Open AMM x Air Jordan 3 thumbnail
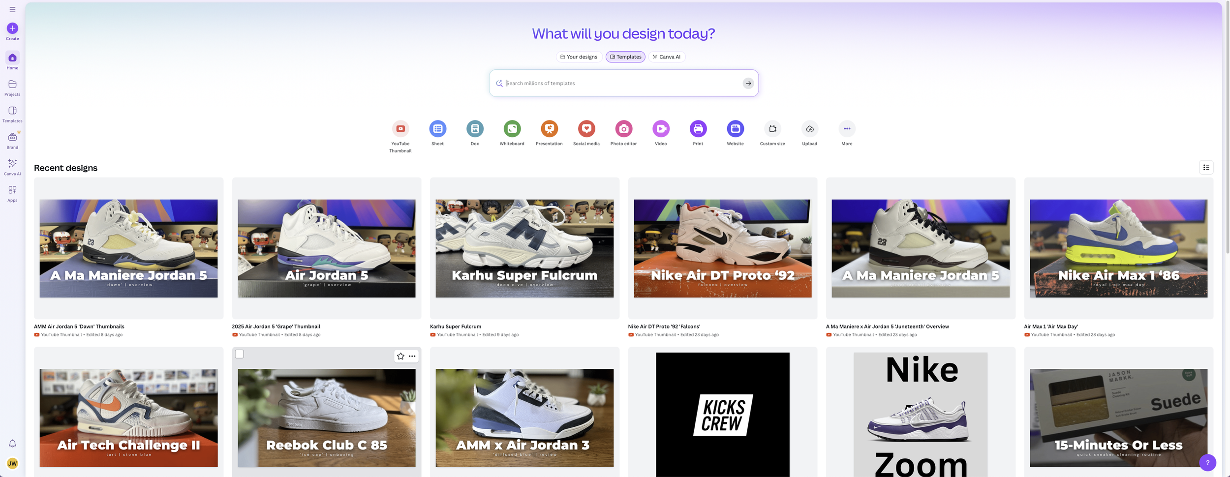This screenshot has width=1230, height=477. coord(524,412)
